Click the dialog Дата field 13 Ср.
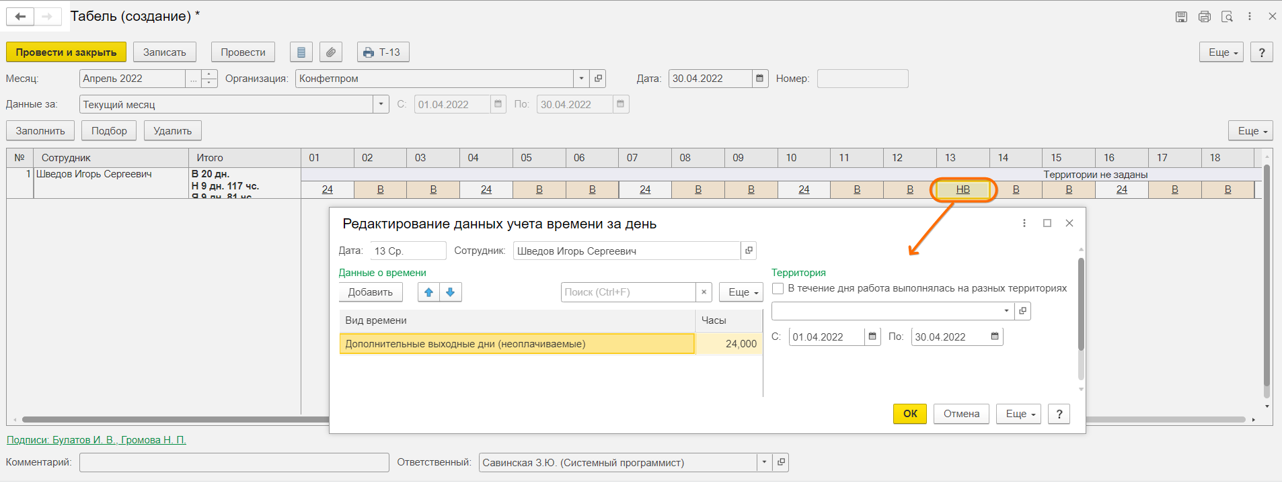This screenshot has width=1282, height=485. 408,251
